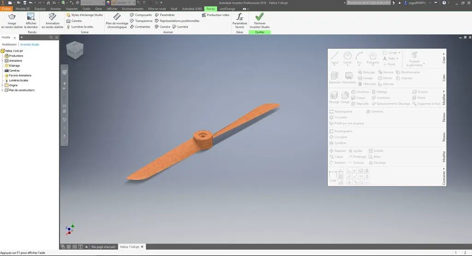
Task: Switch to the Rendu ribbon tab
Action: coord(210,9)
